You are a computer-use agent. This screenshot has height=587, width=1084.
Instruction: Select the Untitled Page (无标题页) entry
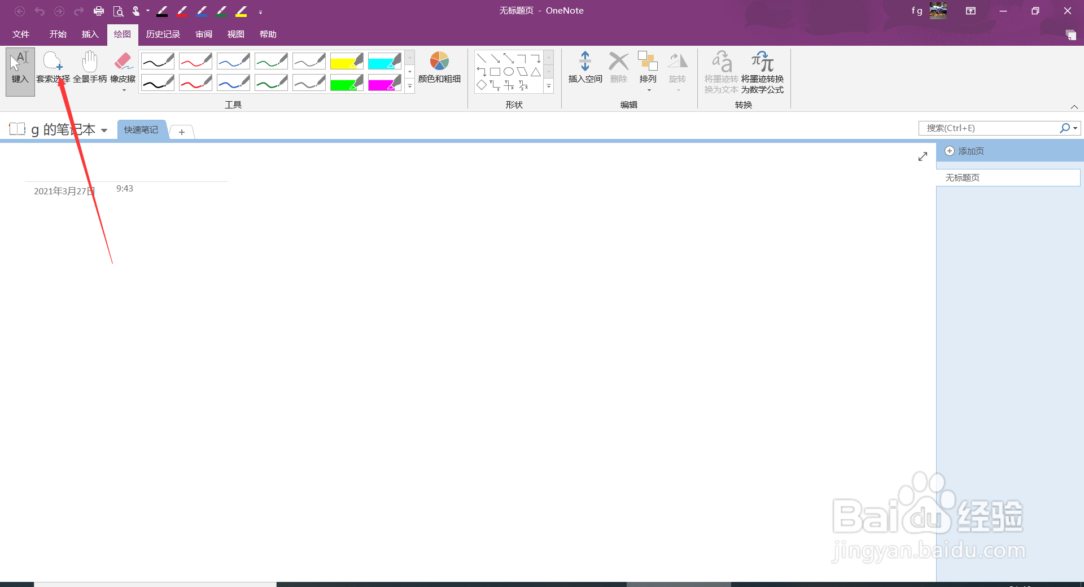[1008, 177]
